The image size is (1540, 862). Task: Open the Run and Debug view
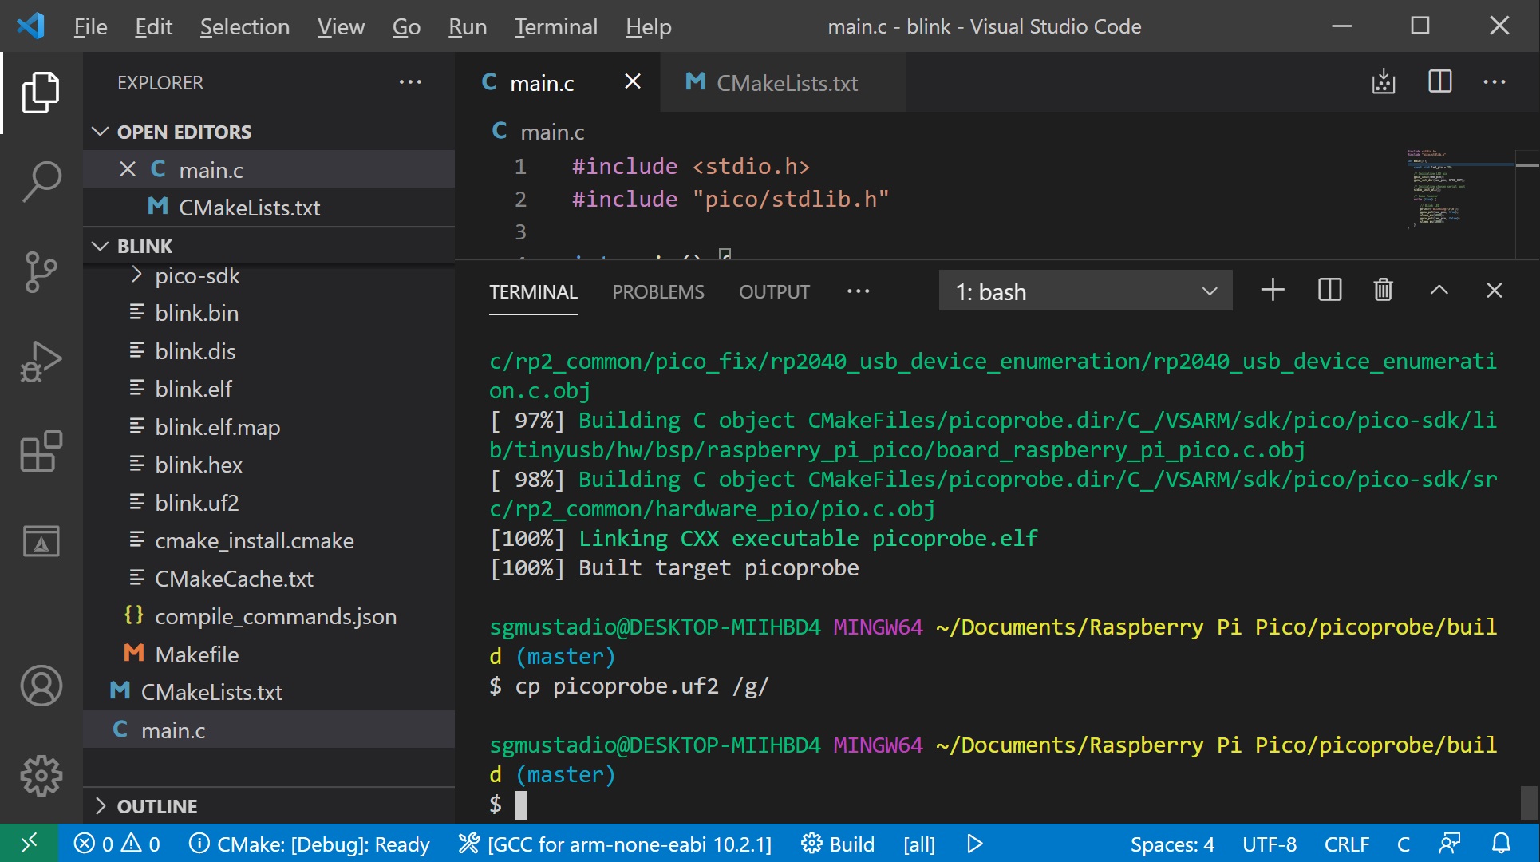[x=41, y=362]
